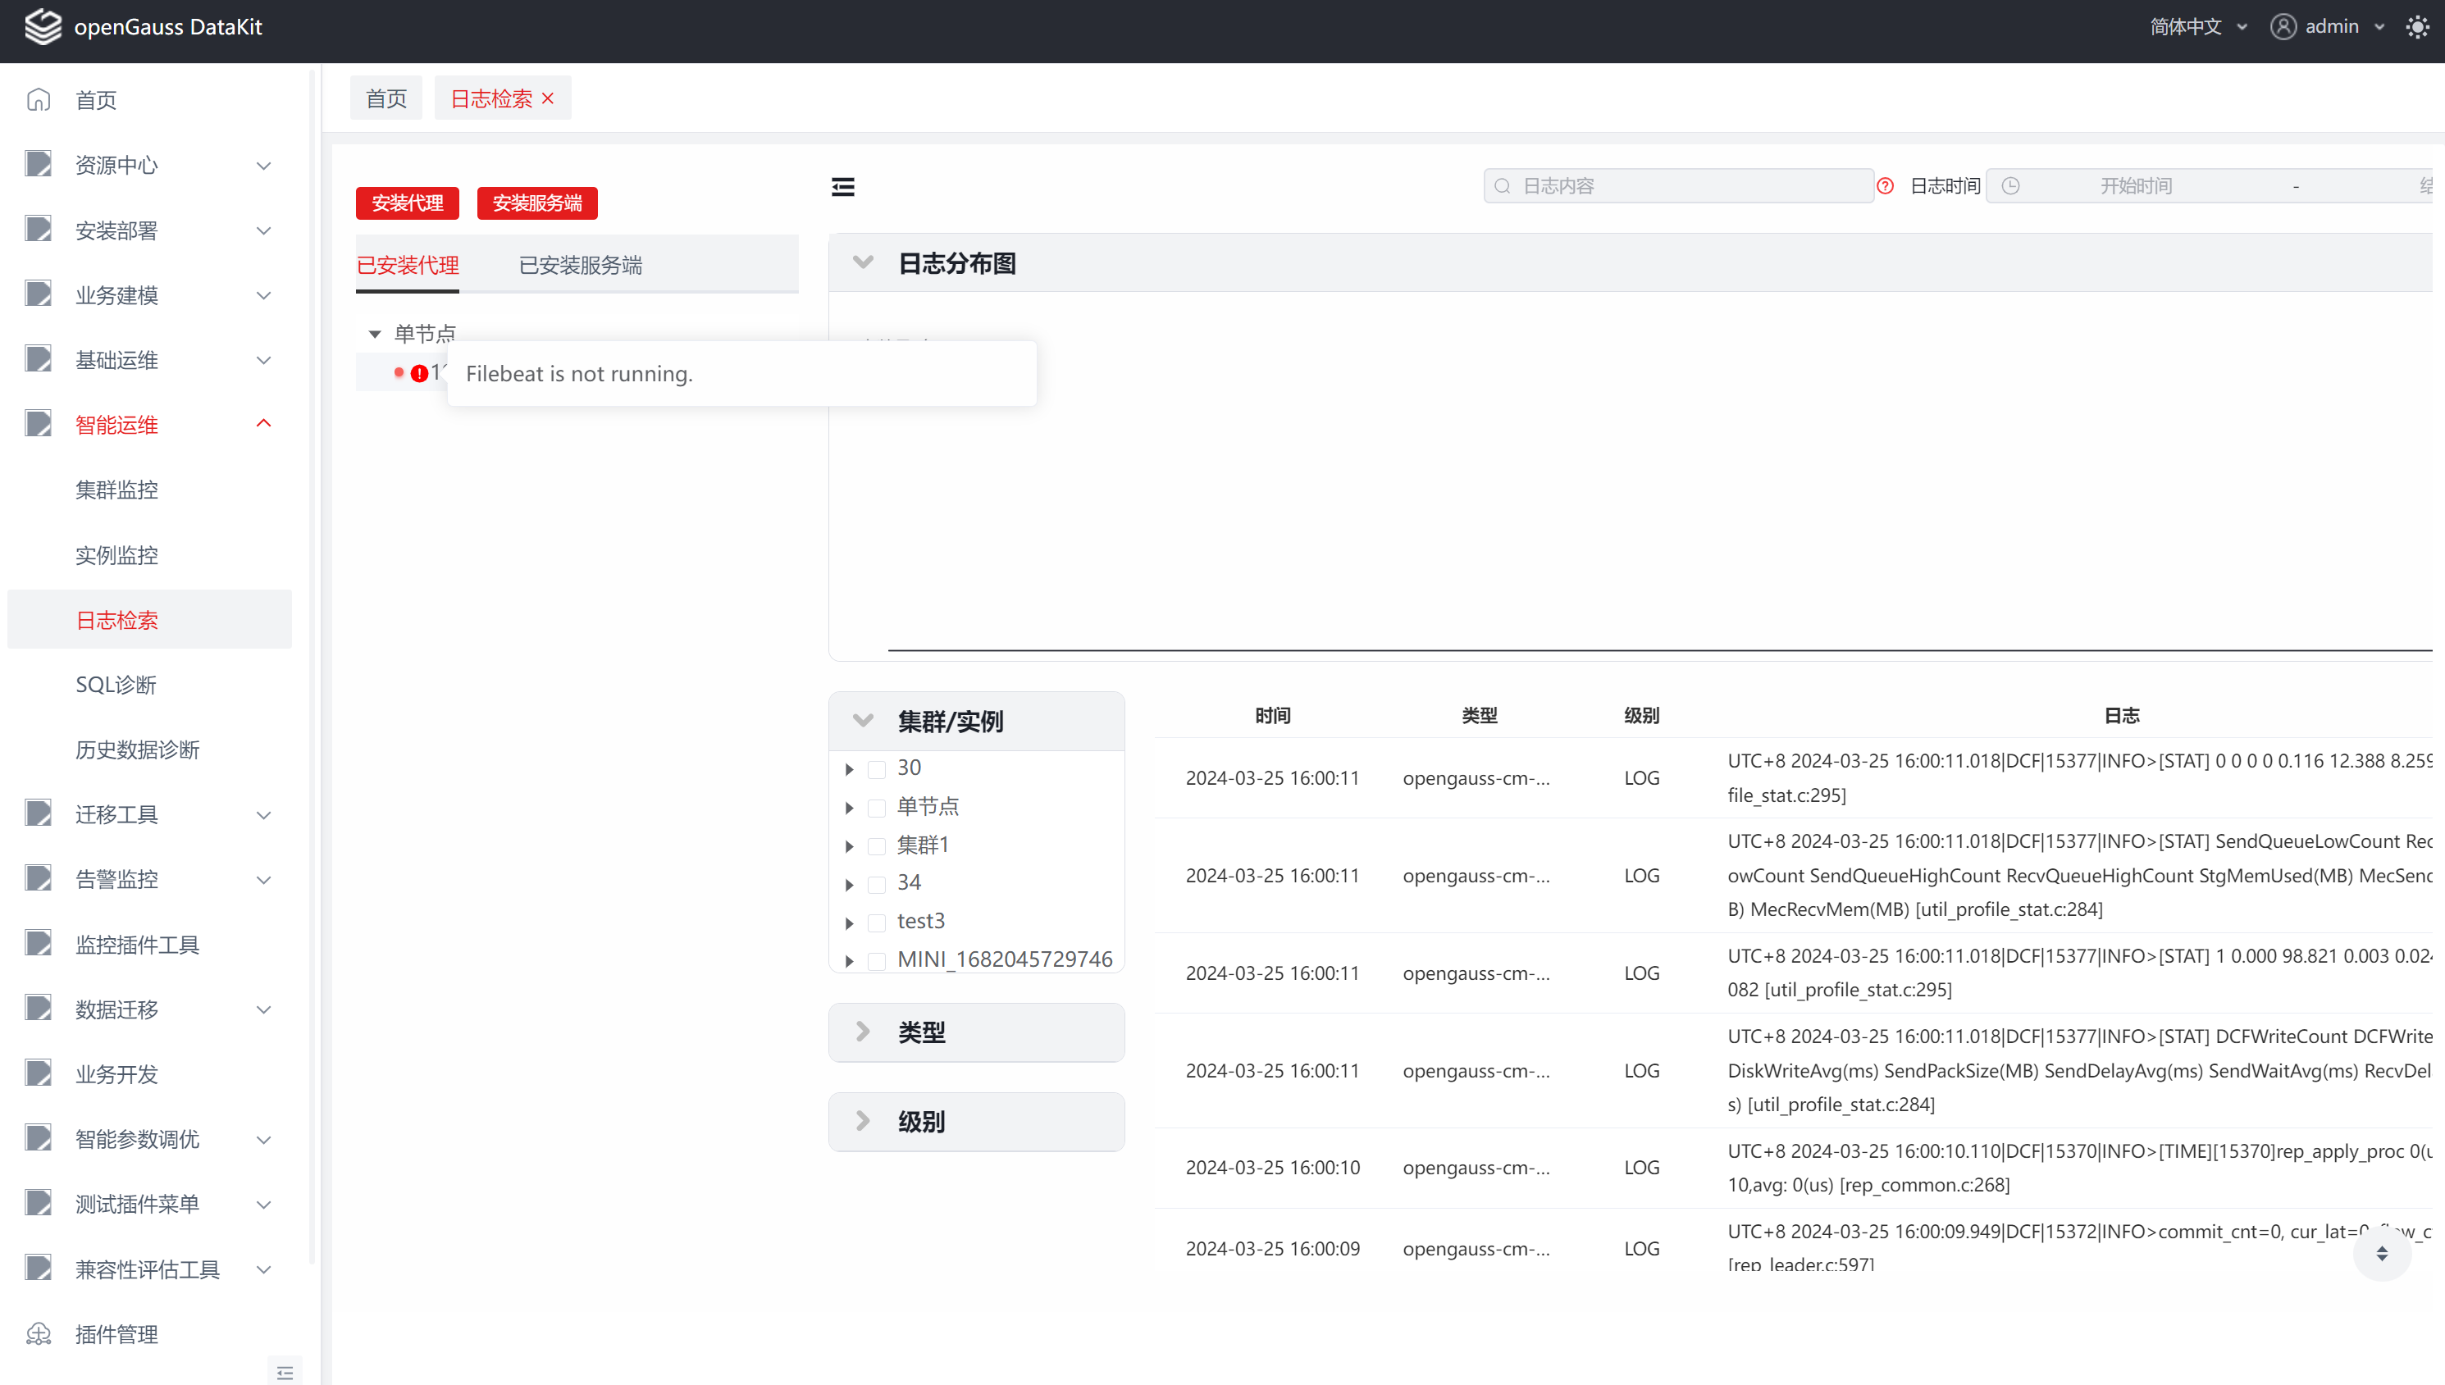This screenshot has height=1385, width=2445.
Task: Click the openGauss DataKit logo
Action: (43, 26)
